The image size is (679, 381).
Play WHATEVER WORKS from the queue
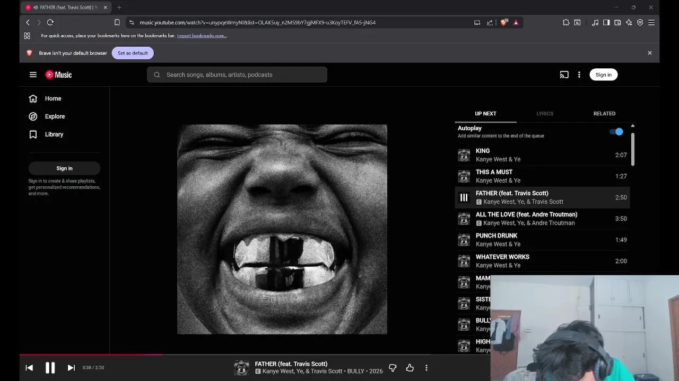pyautogui.click(x=542, y=261)
